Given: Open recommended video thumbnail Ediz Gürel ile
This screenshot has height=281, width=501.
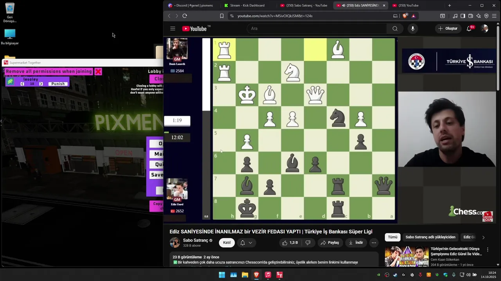Looking at the screenshot, I should 406,256.
